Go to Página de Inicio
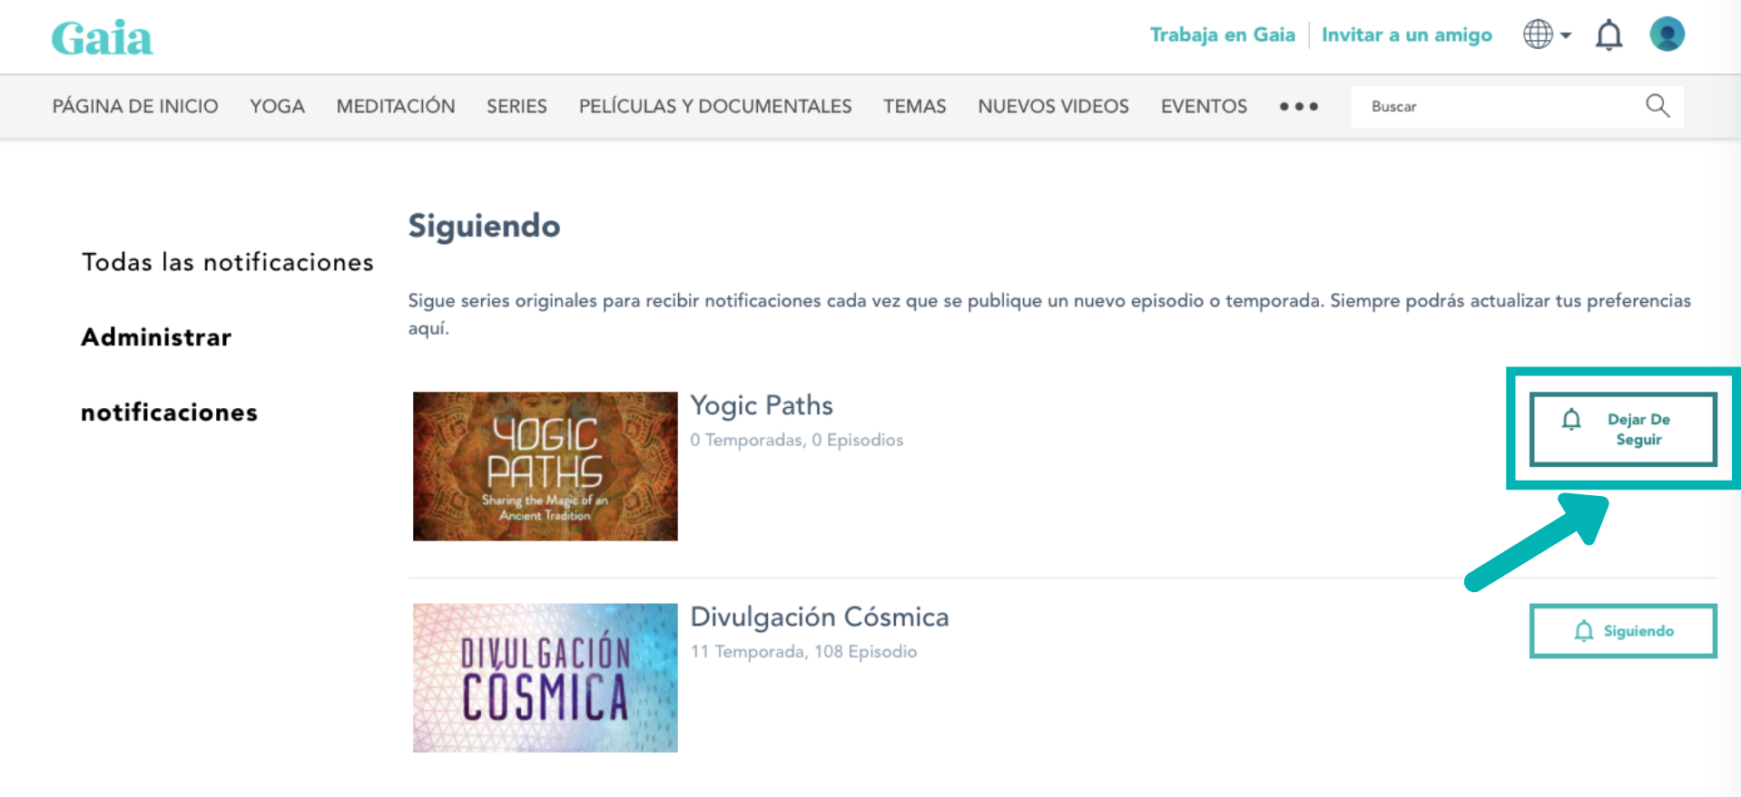1741x797 pixels. click(135, 106)
